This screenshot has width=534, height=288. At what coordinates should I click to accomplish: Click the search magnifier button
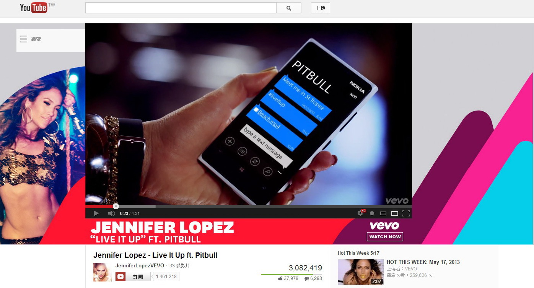coord(289,8)
